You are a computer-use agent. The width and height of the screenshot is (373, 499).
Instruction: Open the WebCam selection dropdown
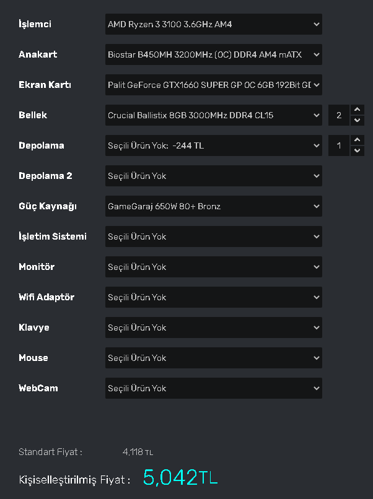tap(213, 388)
